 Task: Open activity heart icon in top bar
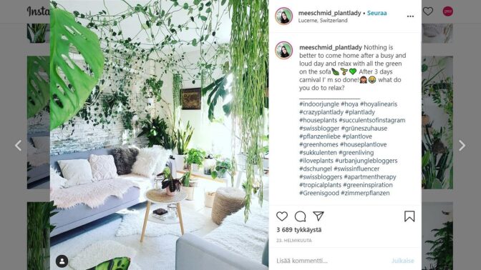(x=428, y=11)
